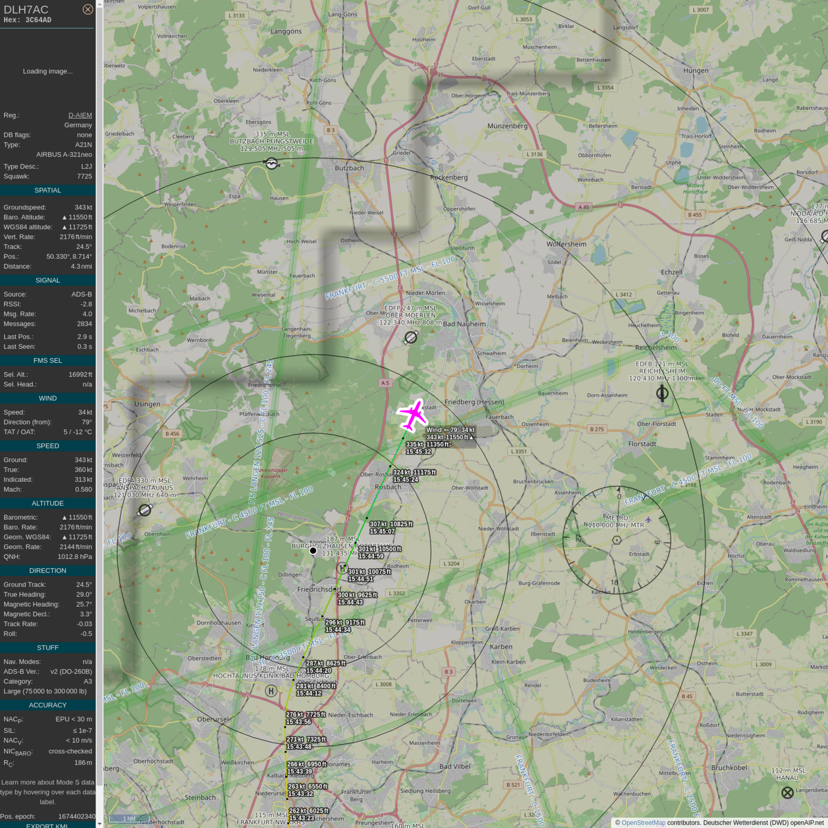Click the Export KML section heading
The width and height of the screenshot is (828, 828).
coord(47,825)
